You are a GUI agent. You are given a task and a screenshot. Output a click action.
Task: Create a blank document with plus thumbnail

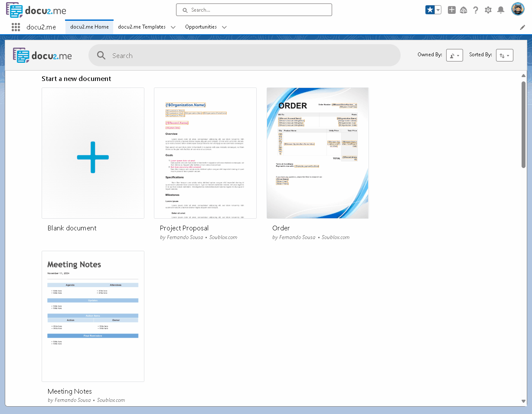tap(93, 153)
